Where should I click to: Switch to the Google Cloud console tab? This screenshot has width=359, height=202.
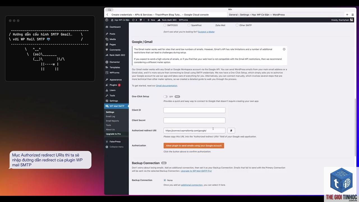pyautogui.click(x=160, y=15)
